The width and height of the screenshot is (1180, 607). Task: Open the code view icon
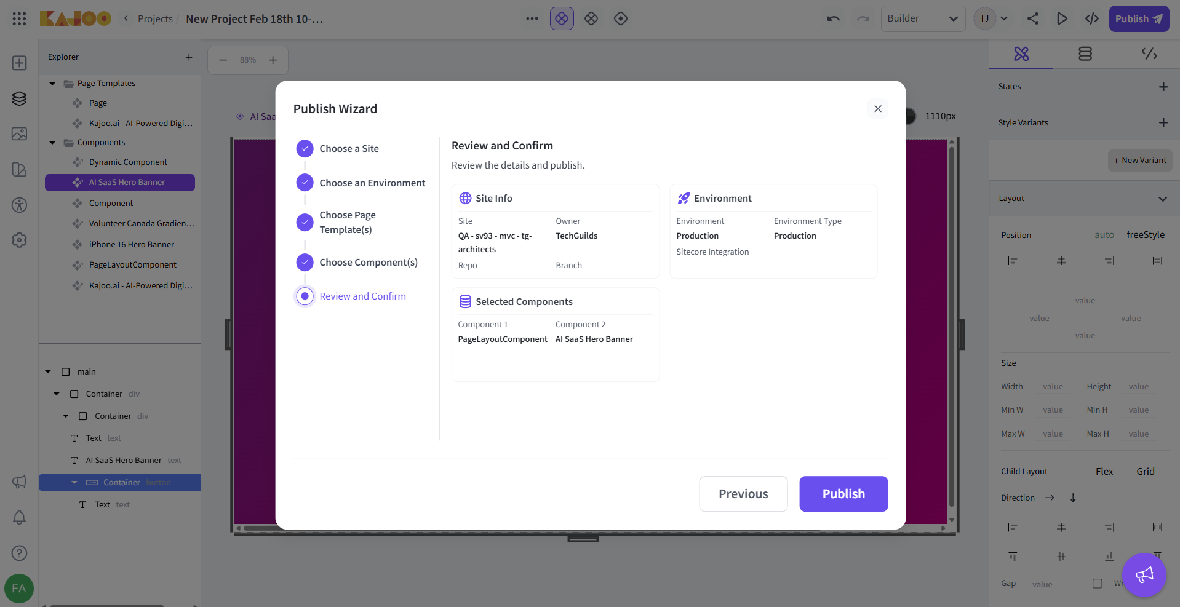click(1092, 18)
